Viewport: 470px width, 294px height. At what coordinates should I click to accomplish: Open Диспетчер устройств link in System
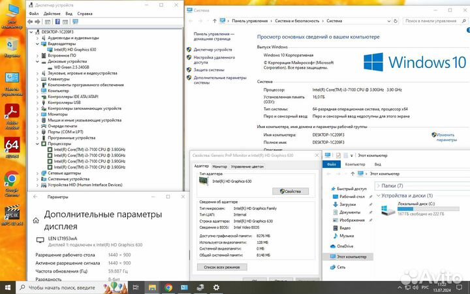tap(213, 50)
